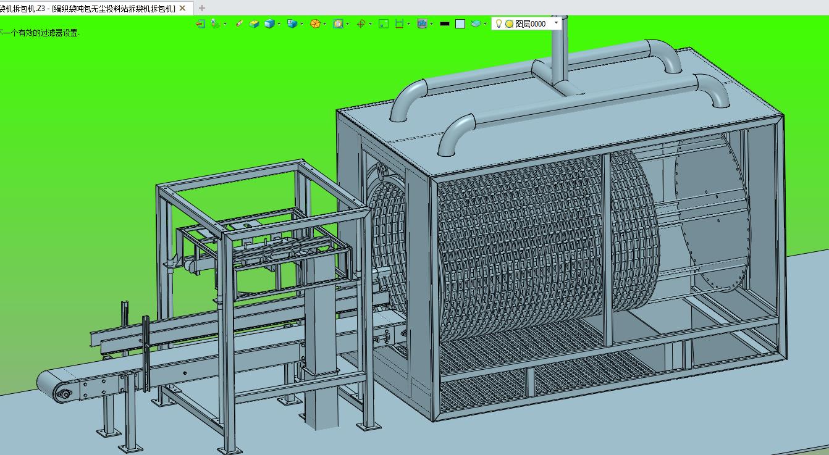This screenshot has height=455, width=829.
Task: Close the 拆袋机拆包机 document tab
Action: pos(182,8)
